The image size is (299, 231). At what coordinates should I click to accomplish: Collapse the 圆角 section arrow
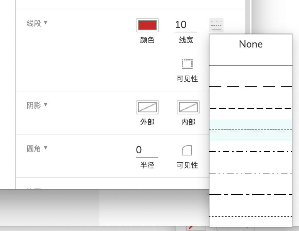click(x=45, y=148)
